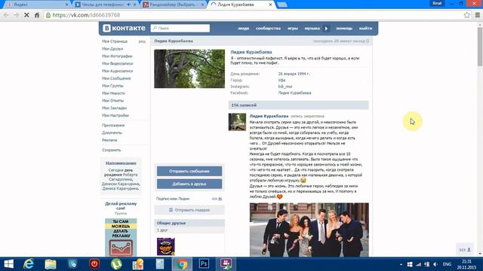Click the Отправить подарок button
The image size is (483, 271).
189,210
